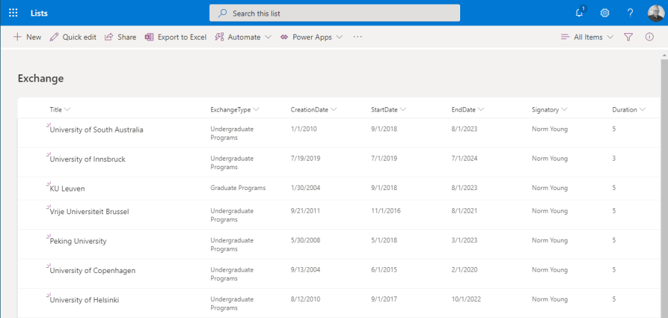Open the settings gear

point(605,13)
